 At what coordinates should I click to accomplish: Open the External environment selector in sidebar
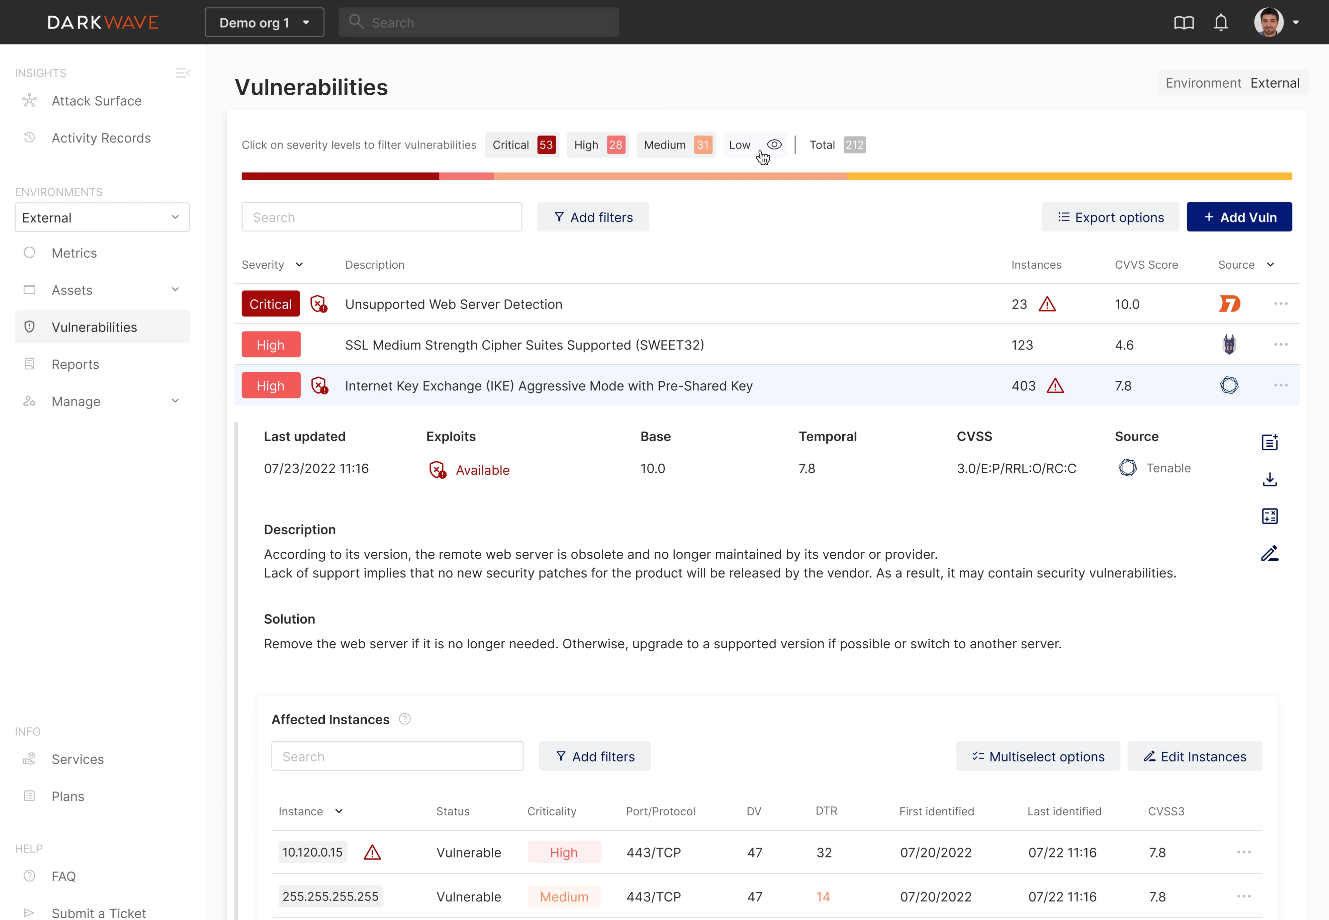(x=102, y=217)
